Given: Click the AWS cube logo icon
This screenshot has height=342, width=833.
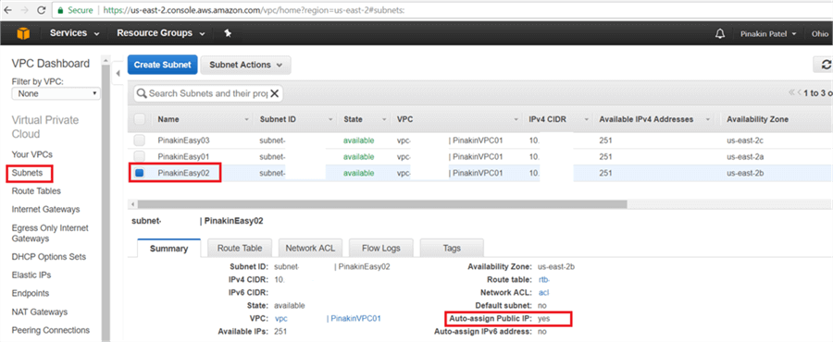Looking at the screenshot, I should (23, 33).
